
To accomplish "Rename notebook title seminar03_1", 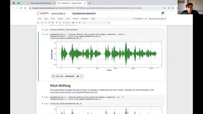I will [58, 13].
